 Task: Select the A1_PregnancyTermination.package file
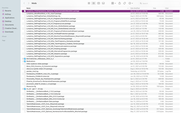(101, 19)
